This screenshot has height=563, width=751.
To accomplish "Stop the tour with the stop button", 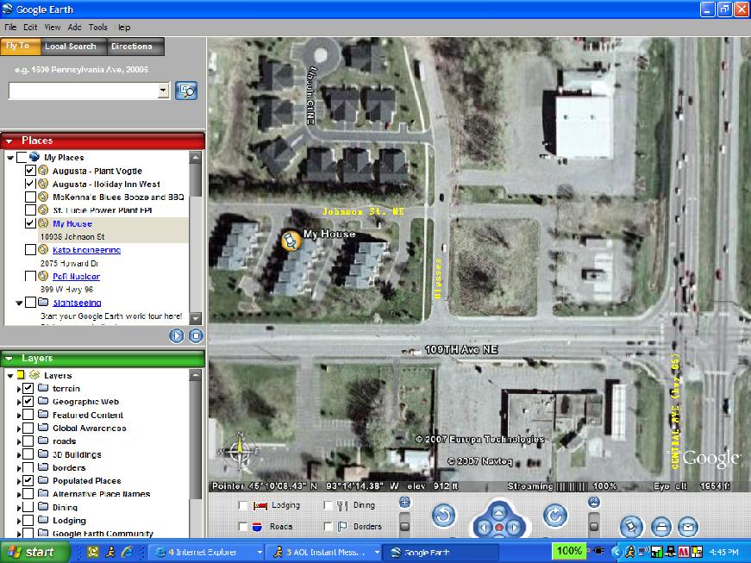I will point(196,336).
